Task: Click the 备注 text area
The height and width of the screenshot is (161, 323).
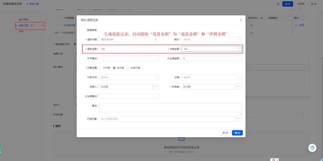Action: (x=170, y=108)
